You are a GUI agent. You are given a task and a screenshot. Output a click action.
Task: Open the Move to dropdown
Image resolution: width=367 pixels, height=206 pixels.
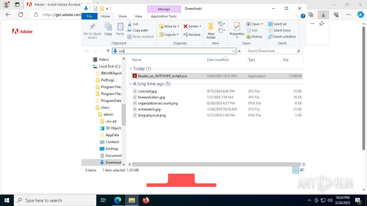169,26
